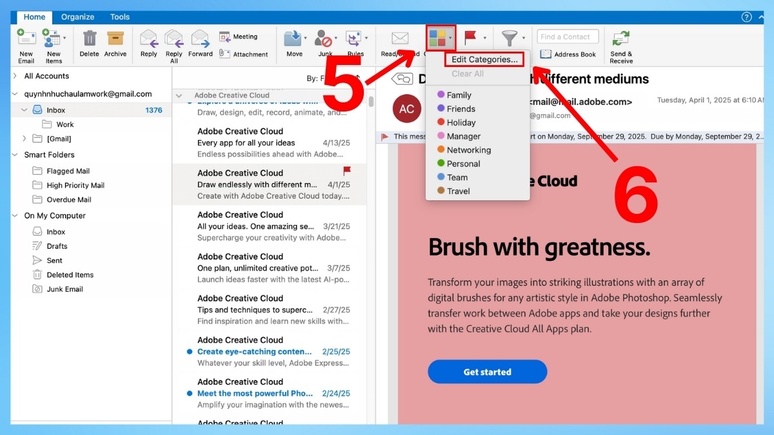The height and width of the screenshot is (435, 774).
Task: Click the red Follow Up flag icon
Action: coord(470,38)
